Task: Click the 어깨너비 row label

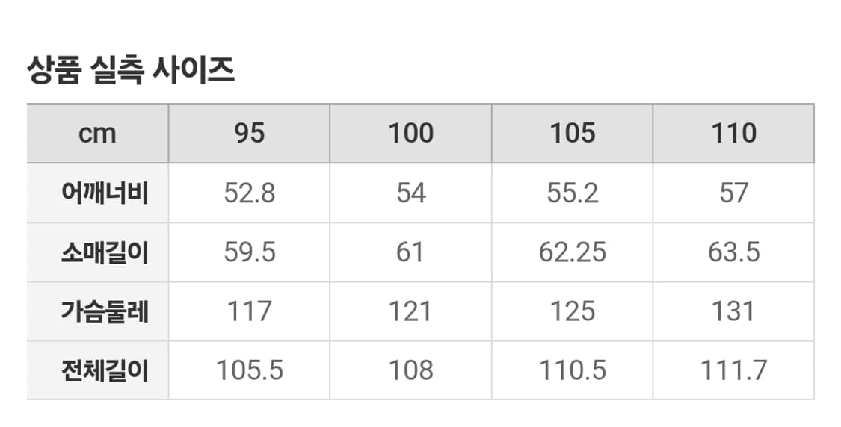Action: point(104,193)
